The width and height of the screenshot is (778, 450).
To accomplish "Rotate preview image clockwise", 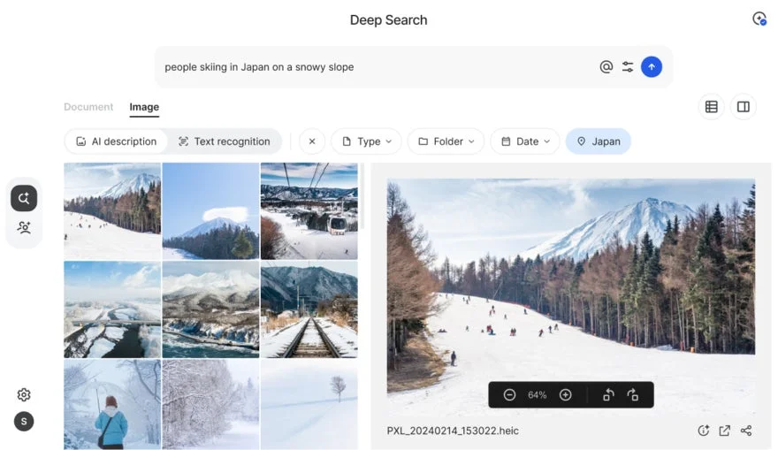I will pyautogui.click(x=633, y=395).
